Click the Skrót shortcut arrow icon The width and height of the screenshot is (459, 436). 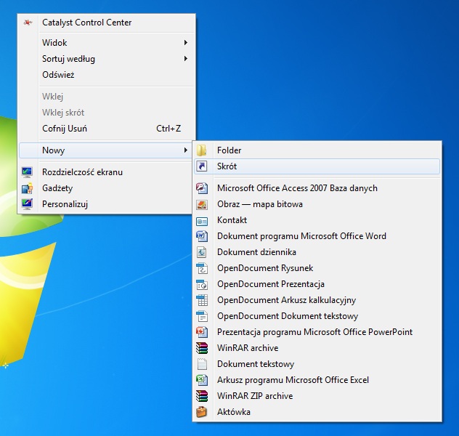tap(202, 166)
